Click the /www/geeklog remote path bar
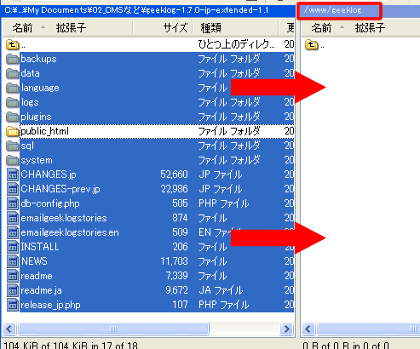The image size is (420, 349). click(340, 11)
